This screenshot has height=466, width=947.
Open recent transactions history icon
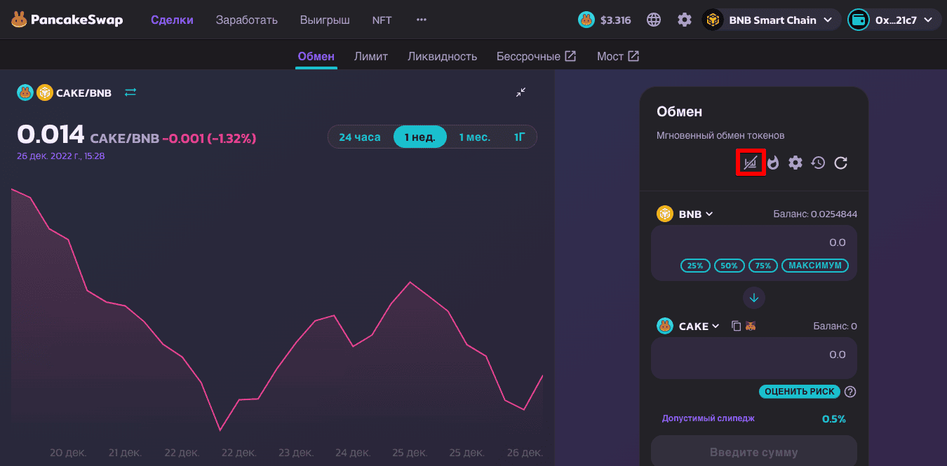coord(818,163)
